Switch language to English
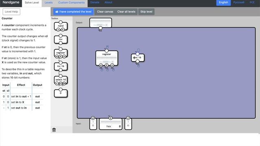This screenshot has width=260, height=146. point(223,2)
